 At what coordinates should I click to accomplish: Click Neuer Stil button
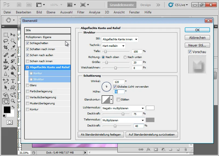197,45
